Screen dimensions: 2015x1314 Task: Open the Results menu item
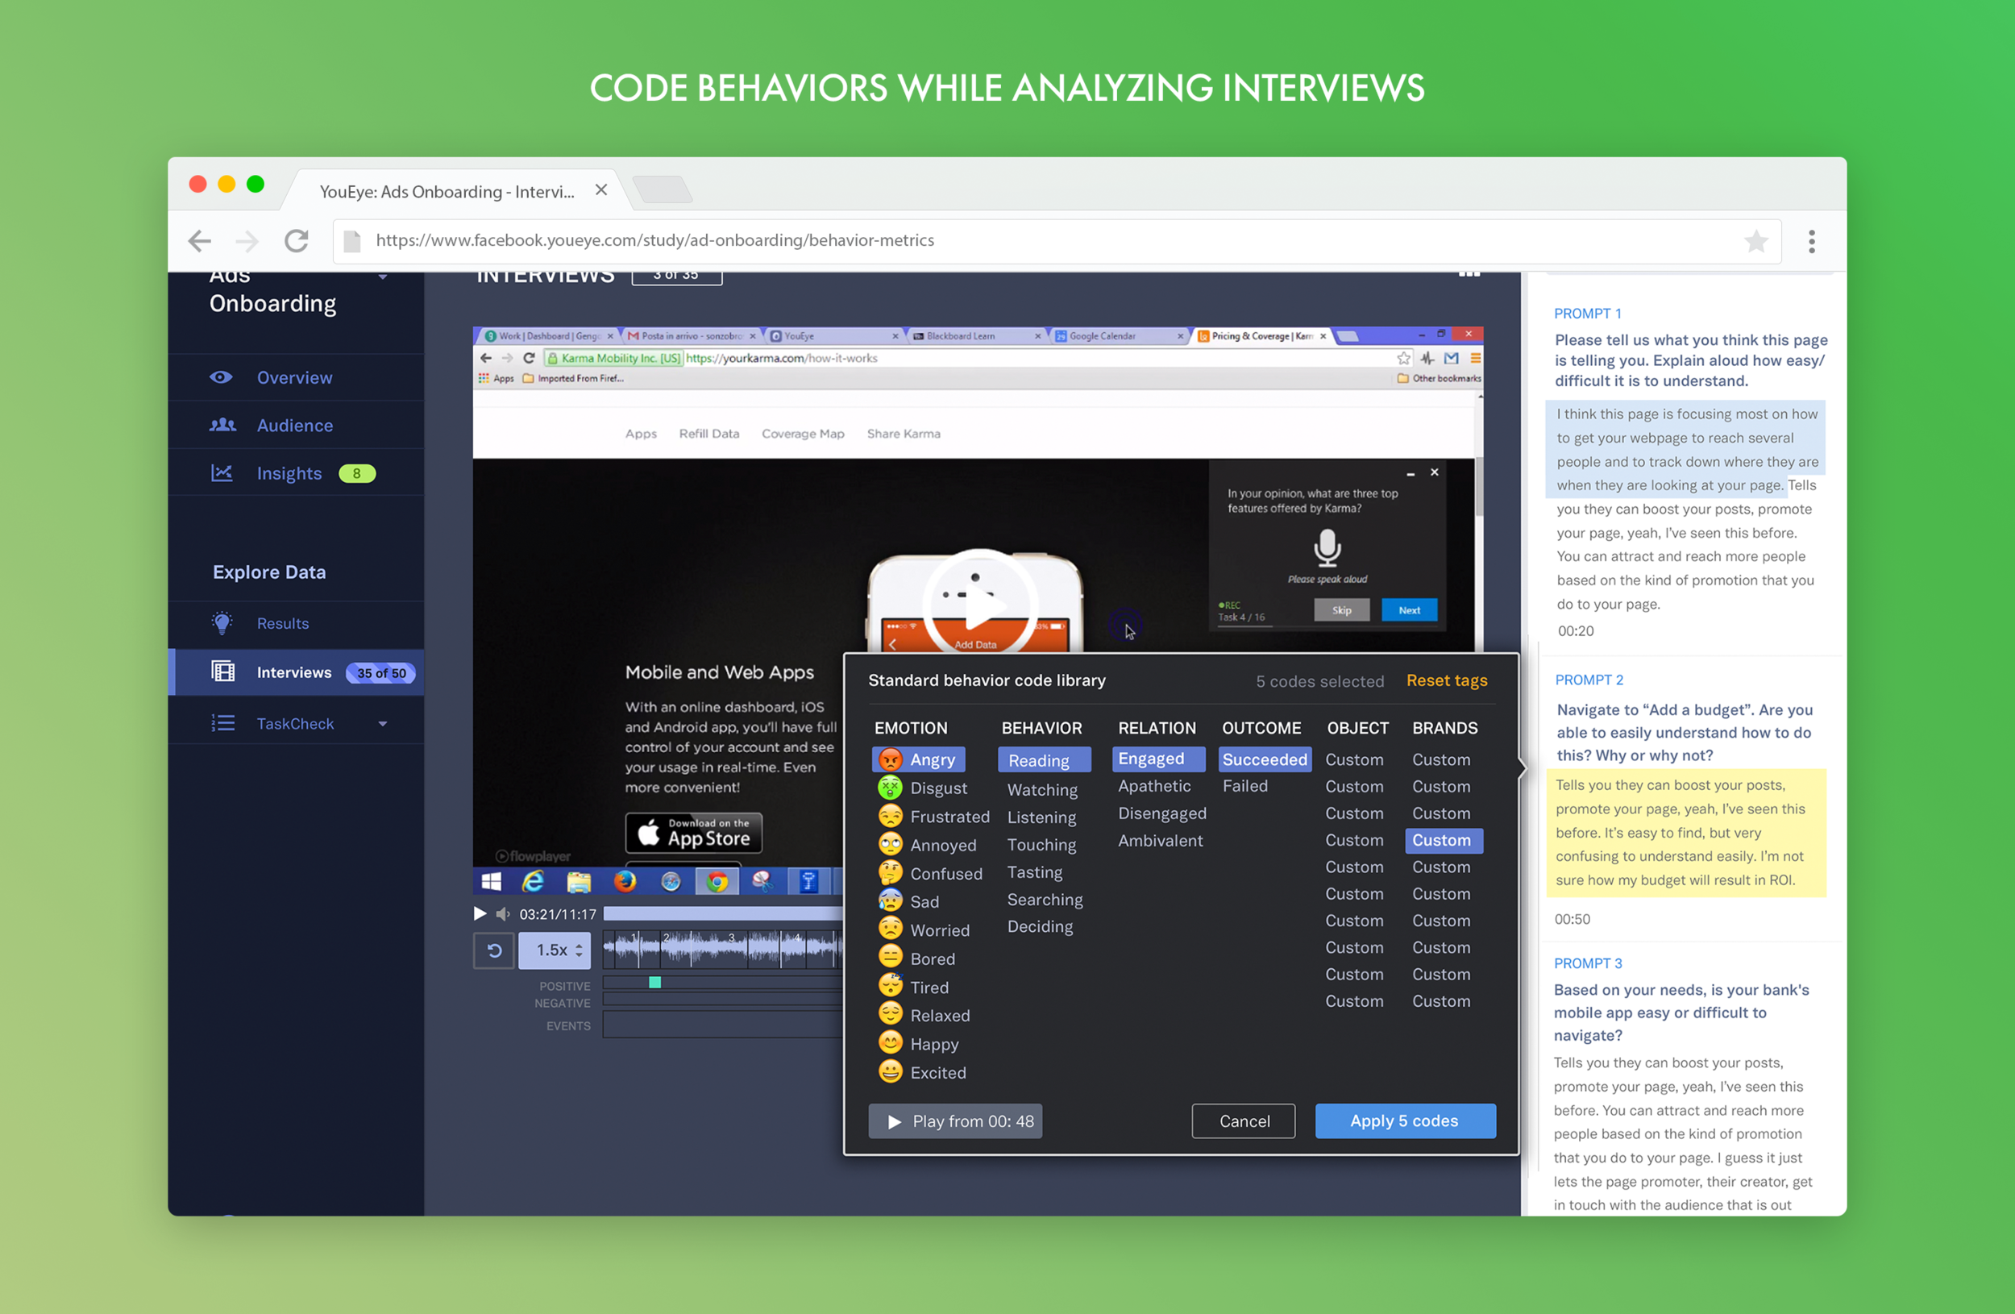tap(297, 623)
